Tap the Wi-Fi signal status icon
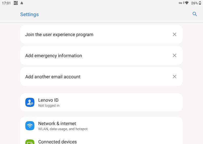 coord(187,3)
